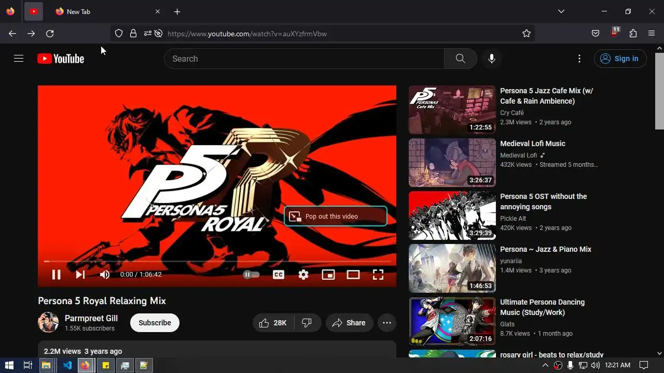The width and height of the screenshot is (664, 373).
Task: Share the video
Action: click(x=349, y=323)
